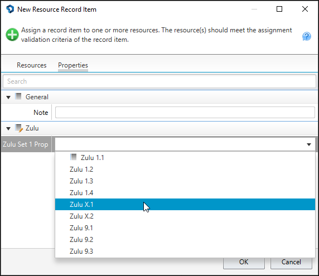319x276 pixels.
Task: Click the list icon beside Zulu 1.1
Action: point(73,157)
